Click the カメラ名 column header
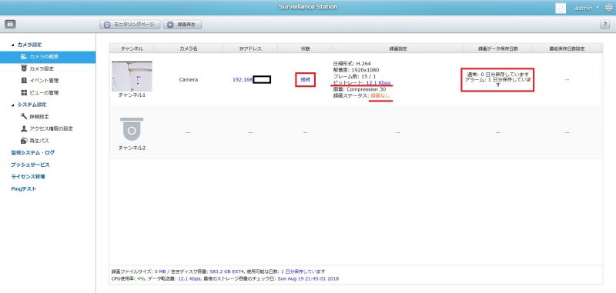 pos(188,48)
